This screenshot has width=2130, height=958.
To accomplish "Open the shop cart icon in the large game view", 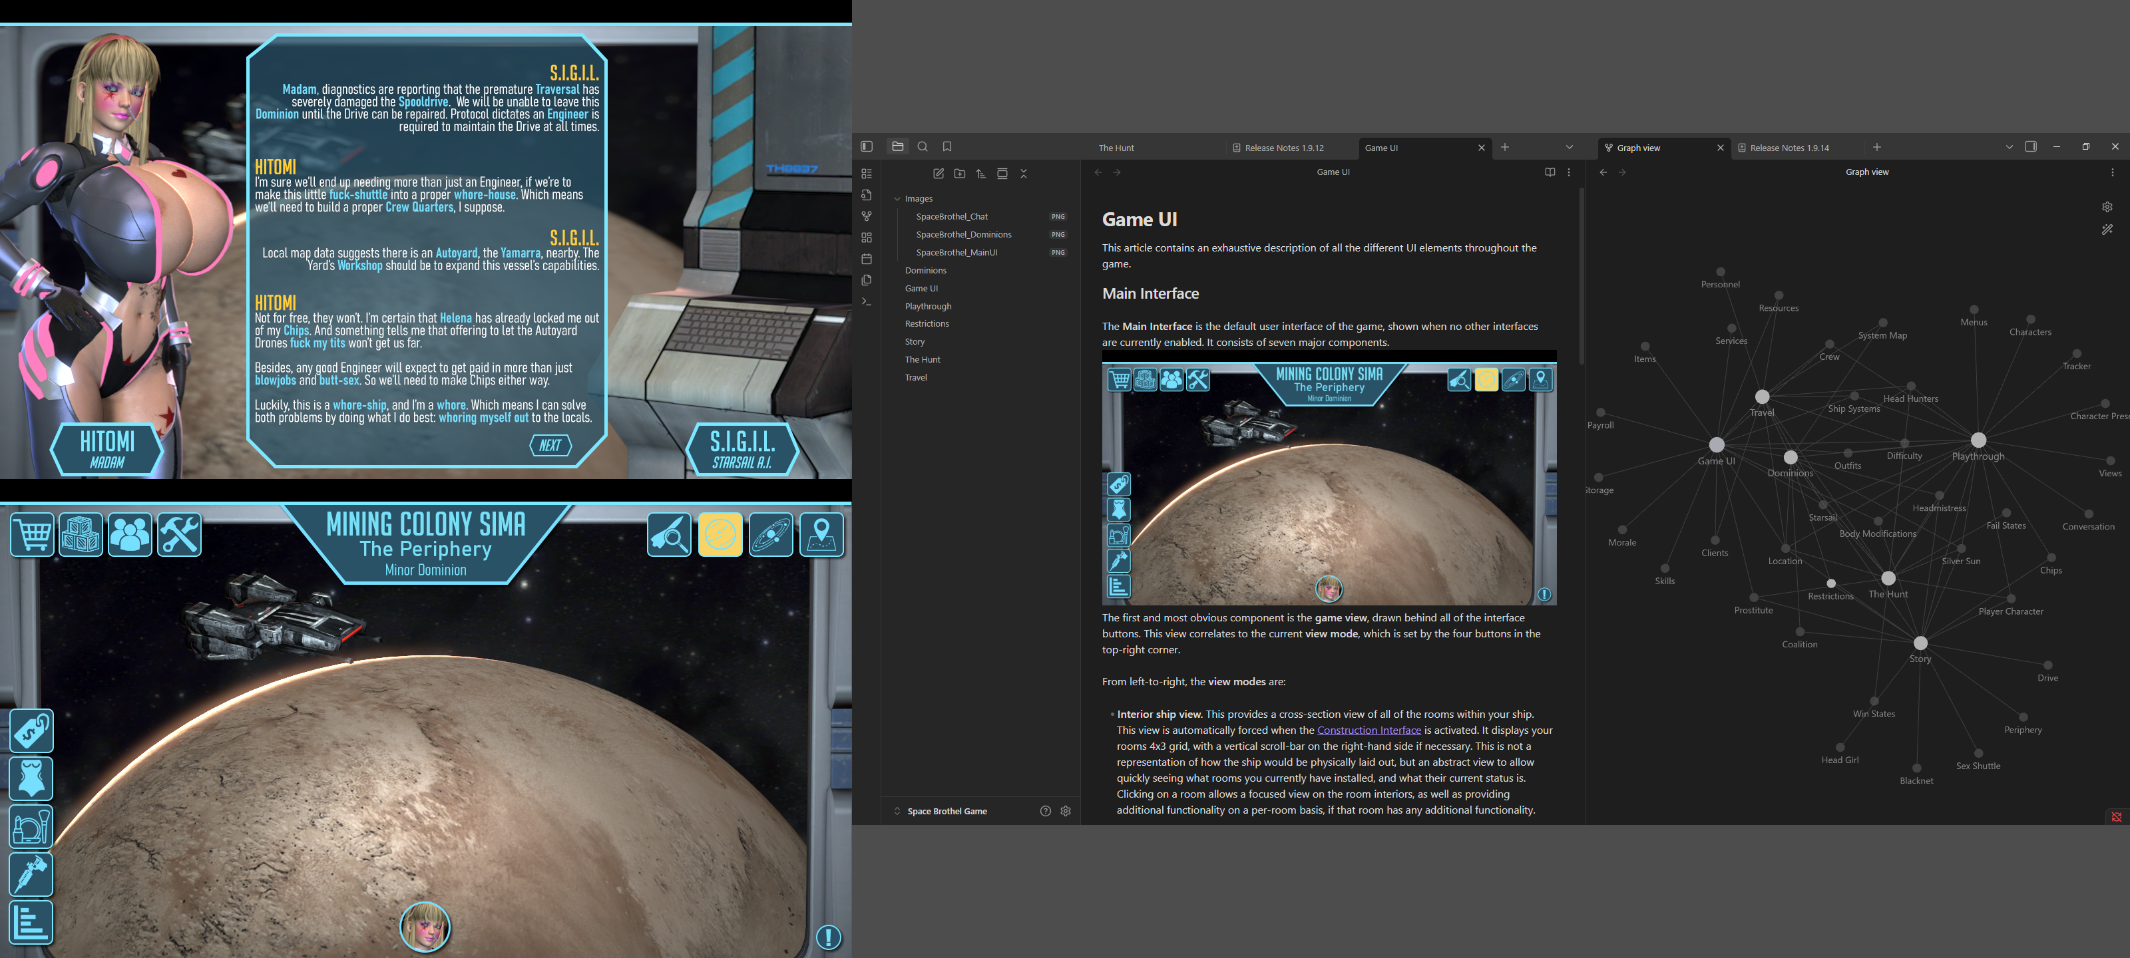I will pyautogui.click(x=32, y=534).
